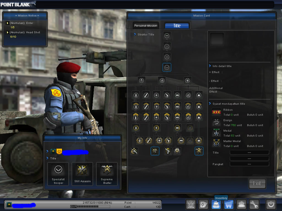Select gold-ring crosshair title icon

pos(156,128)
